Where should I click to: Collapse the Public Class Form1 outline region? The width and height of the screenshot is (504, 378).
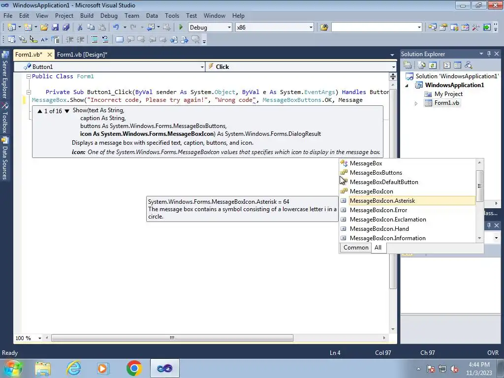(x=28, y=76)
